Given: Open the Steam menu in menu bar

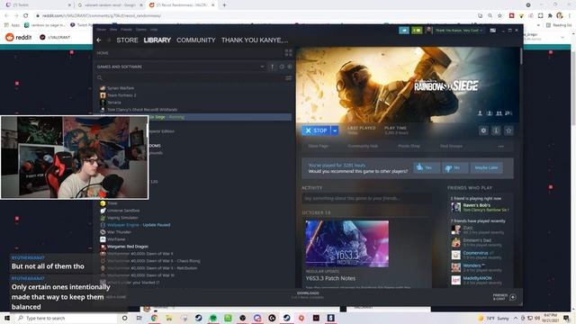Looking at the screenshot, I should point(102,30).
